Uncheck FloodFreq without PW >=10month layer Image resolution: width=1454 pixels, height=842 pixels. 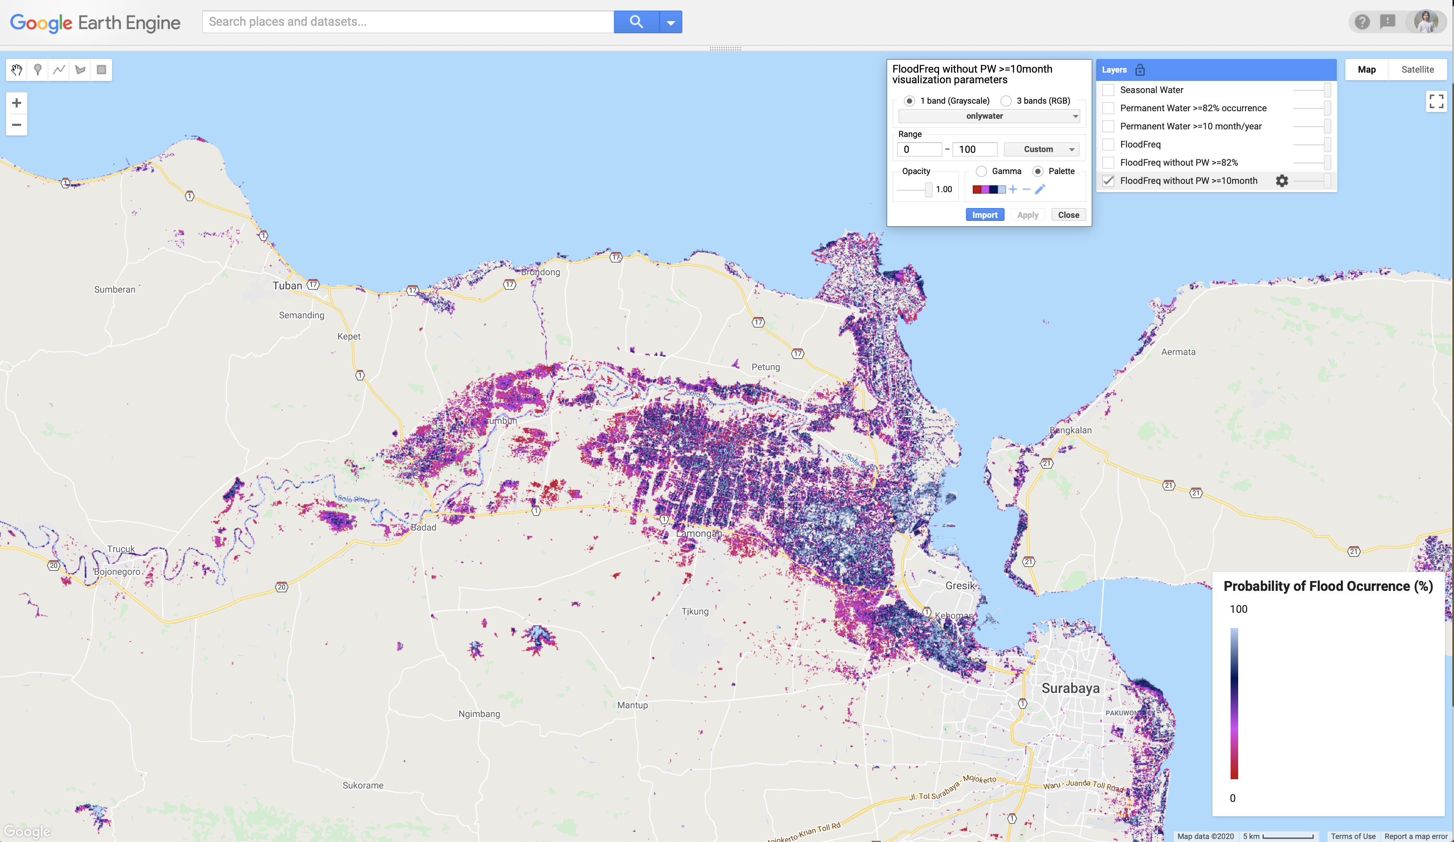pos(1108,181)
